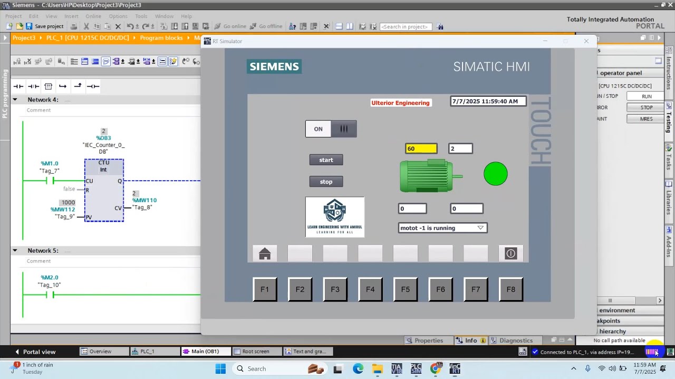The height and width of the screenshot is (379, 675).
Task: Click the F8 function key
Action: (x=511, y=289)
